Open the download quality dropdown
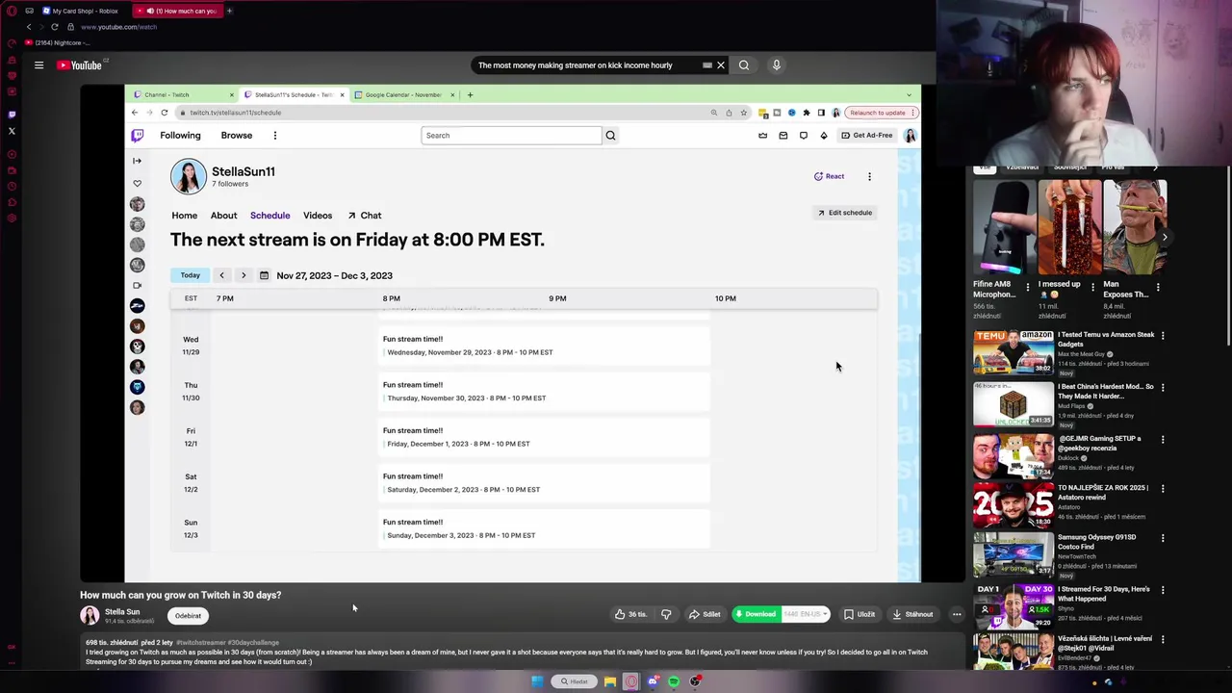This screenshot has width=1232, height=693. tap(806, 614)
